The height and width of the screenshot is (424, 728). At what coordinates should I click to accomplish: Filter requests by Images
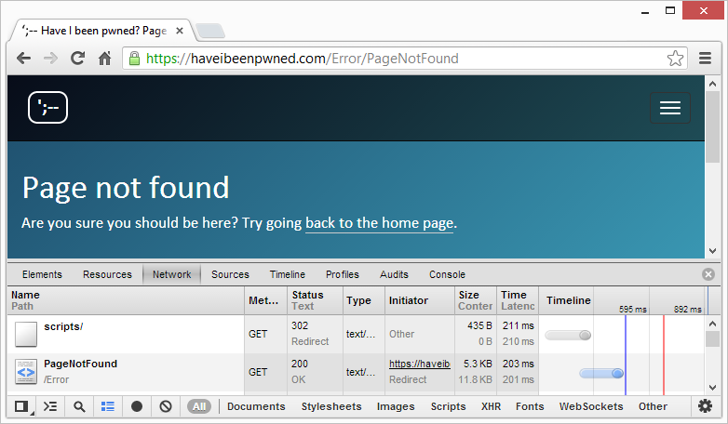point(396,407)
